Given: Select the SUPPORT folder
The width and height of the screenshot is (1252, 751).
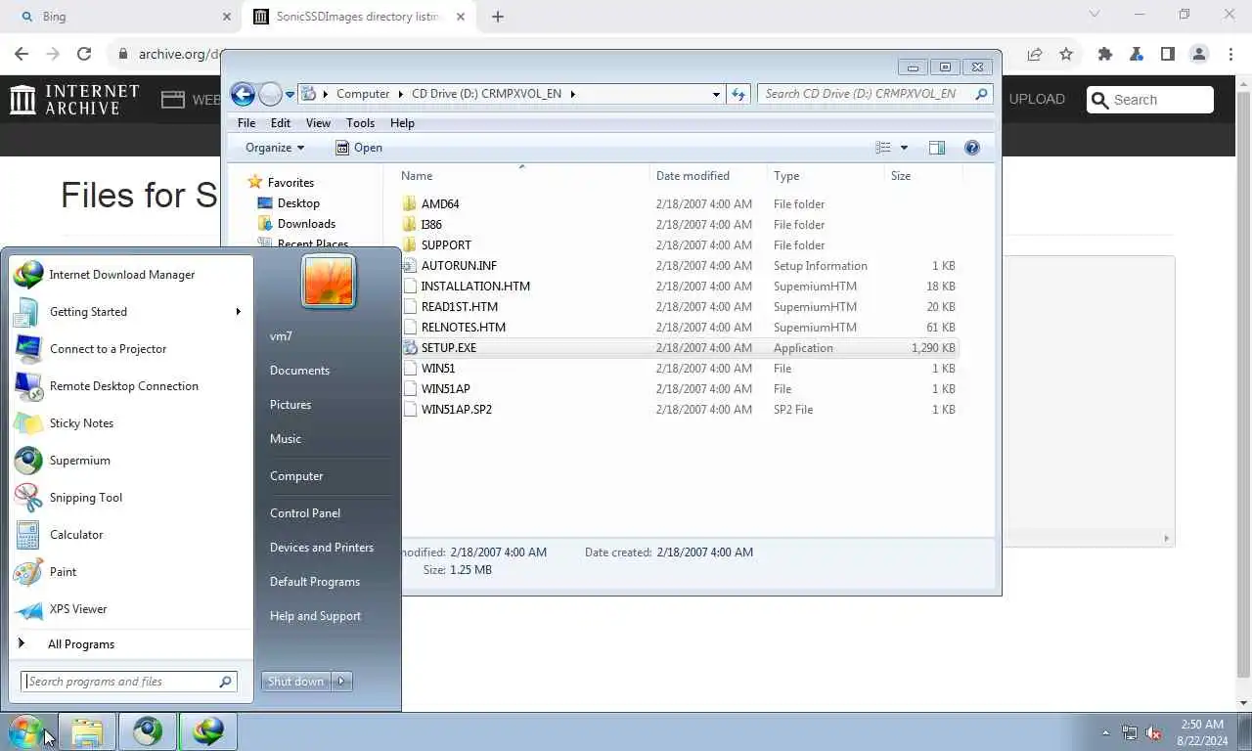Looking at the screenshot, I should (680, 245).
